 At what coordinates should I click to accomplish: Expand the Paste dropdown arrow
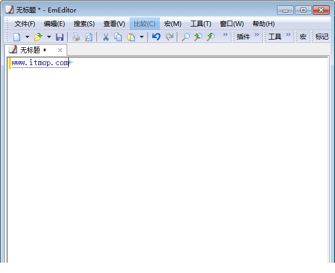click(x=141, y=37)
